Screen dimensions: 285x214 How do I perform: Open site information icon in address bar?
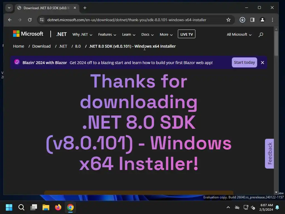tap(42, 20)
